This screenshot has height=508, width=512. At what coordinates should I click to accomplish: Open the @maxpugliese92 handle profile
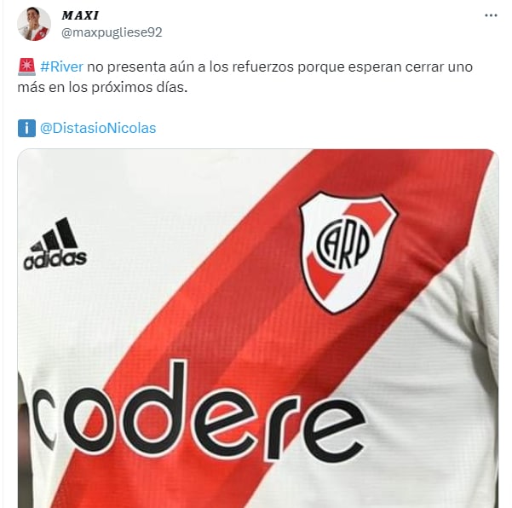point(112,32)
